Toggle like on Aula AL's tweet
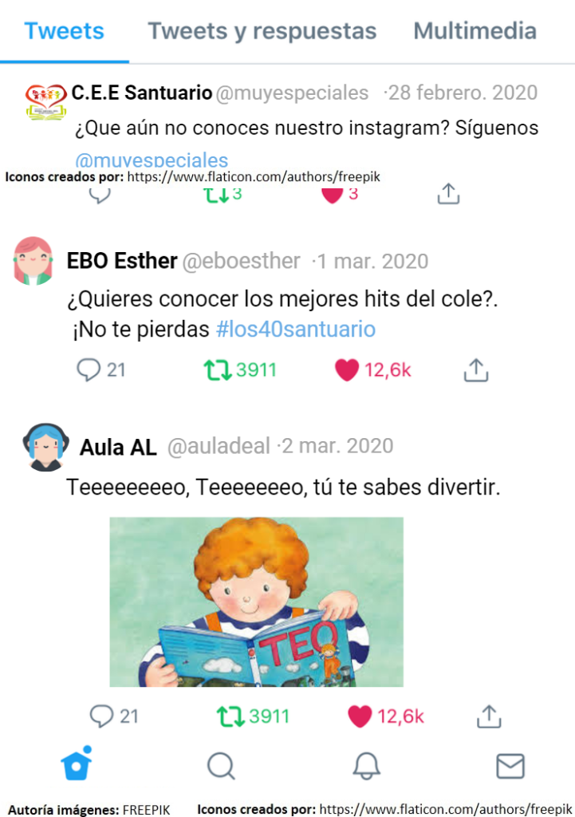 [x=360, y=716]
